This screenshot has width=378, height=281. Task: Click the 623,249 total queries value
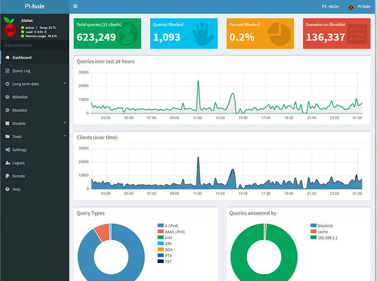point(96,37)
